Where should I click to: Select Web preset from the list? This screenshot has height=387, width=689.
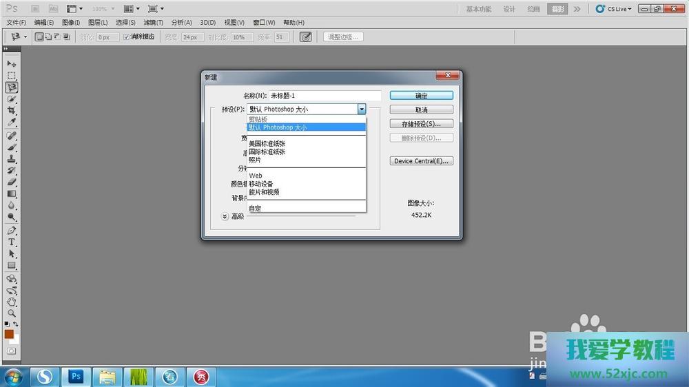coord(256,176)
